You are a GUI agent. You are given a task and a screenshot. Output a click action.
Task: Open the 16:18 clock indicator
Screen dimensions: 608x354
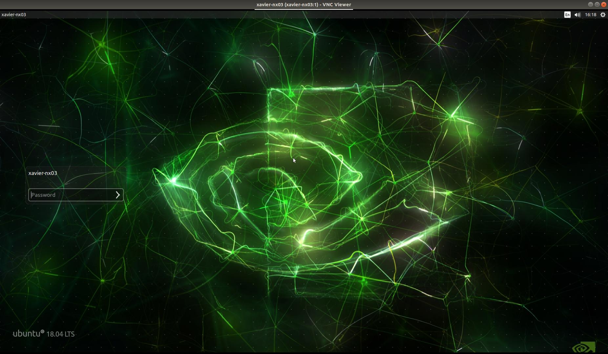pos(591,14)
